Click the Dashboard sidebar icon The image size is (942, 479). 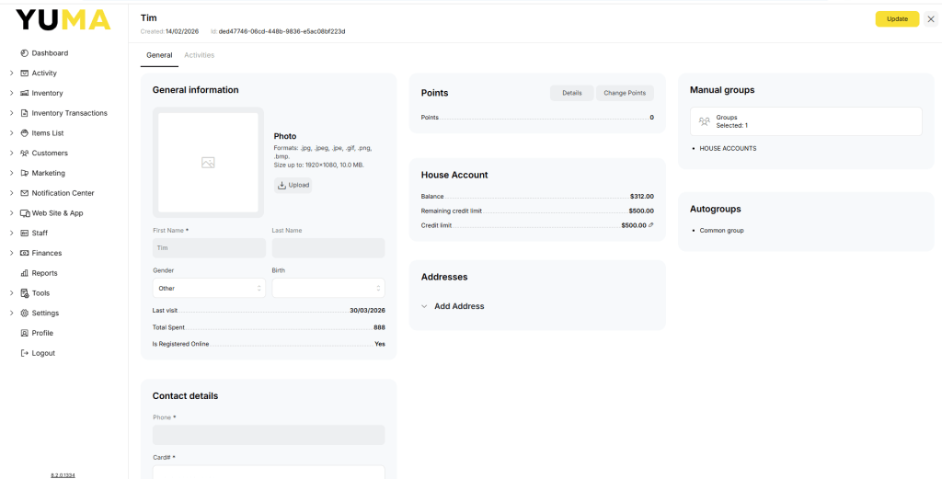(x=24, y=52)
